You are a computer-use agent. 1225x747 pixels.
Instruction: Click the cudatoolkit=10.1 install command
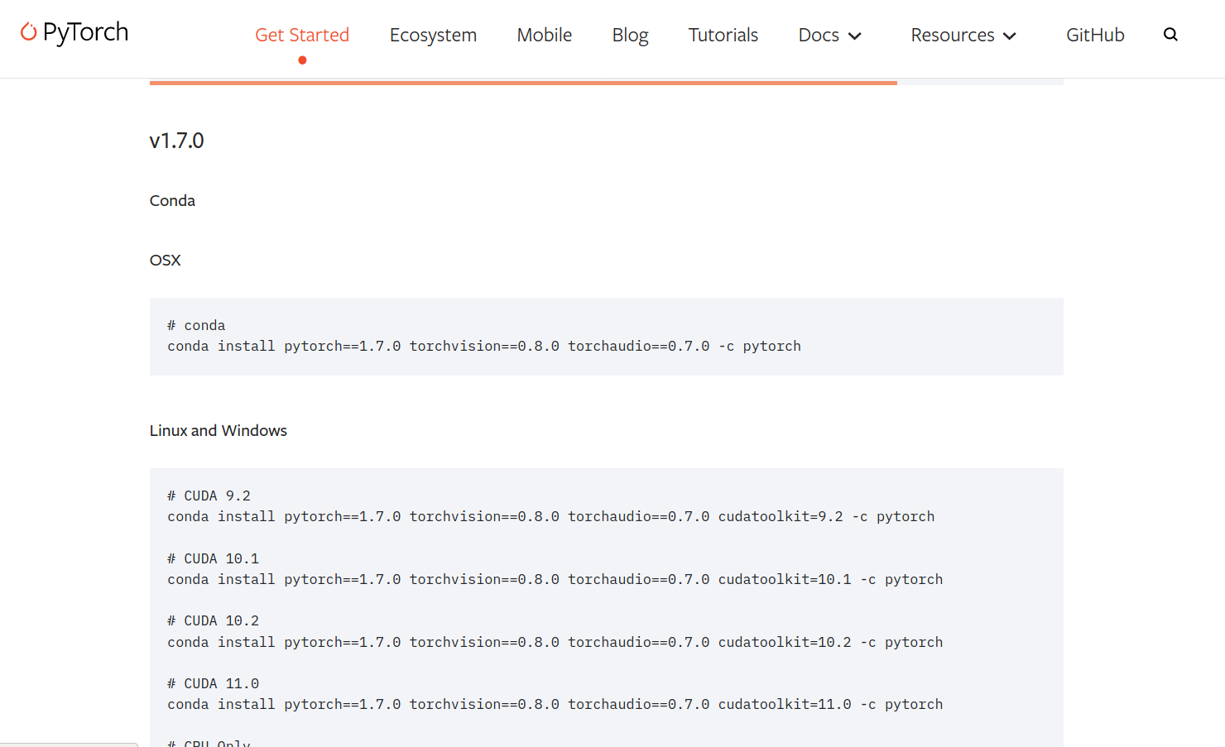555,579
